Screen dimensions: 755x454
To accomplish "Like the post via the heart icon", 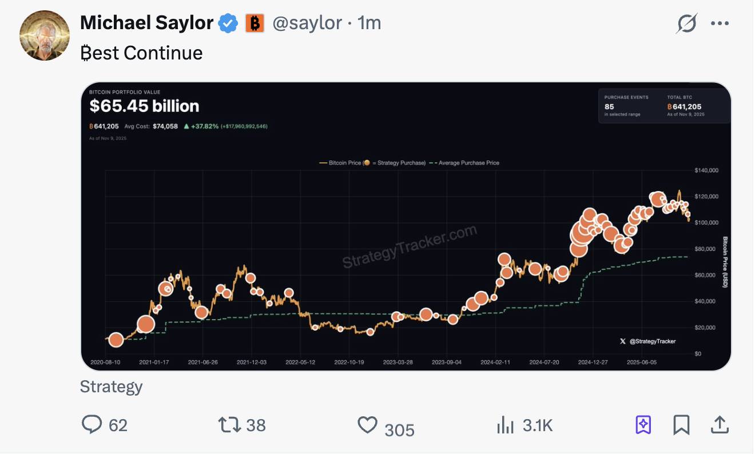I will [x=367, y=425].
